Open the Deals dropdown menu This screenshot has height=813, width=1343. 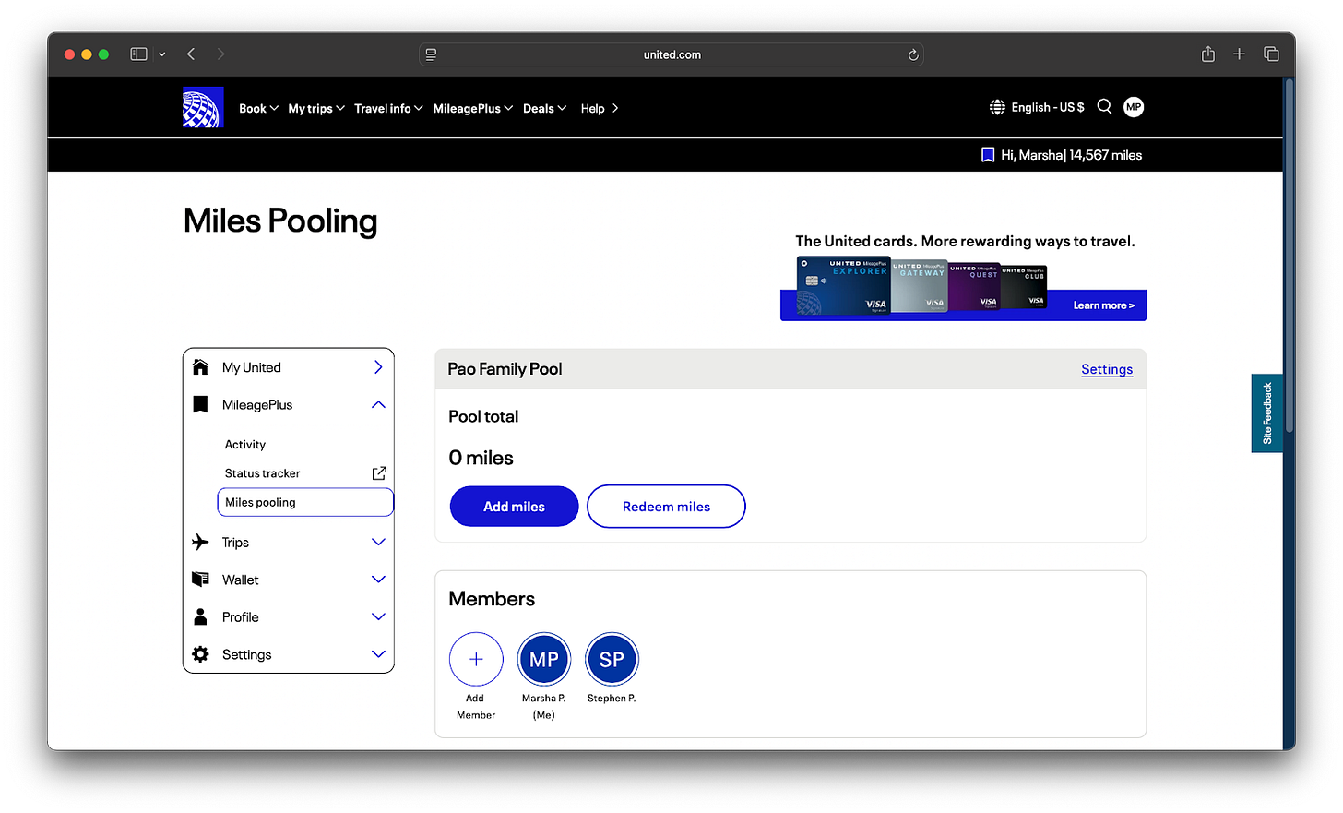click(x=544, y=108)
